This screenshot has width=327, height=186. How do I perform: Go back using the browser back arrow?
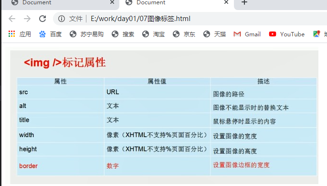[x=12, y=19]
